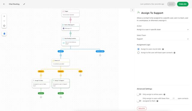The image size is (192, 111).
Task: Select the Send a Message #1 node
Action: [70, 27]
